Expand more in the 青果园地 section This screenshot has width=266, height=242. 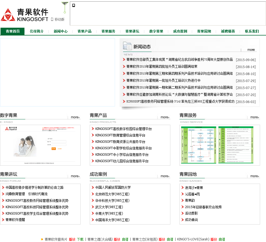255,176
